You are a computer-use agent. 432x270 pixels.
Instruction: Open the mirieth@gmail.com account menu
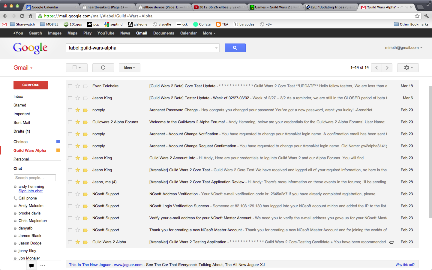(x=403, y=47)
